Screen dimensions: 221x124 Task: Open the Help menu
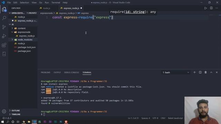coord(65,2)
